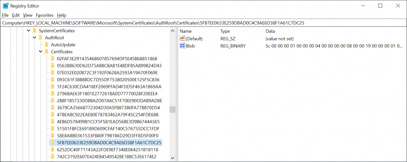Select the 6252DC40F71143A22FDE9EF7348E064251B18118 key

coord(107,150)
